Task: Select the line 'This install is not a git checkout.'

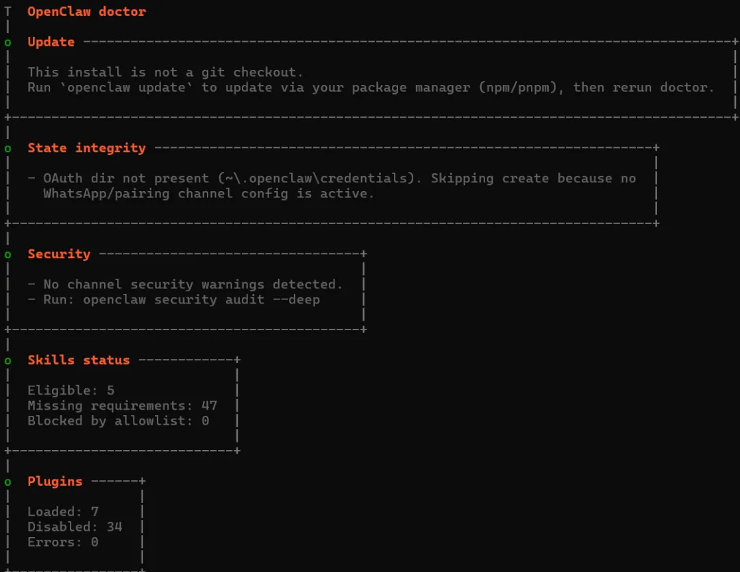Action: coord(165,72)
